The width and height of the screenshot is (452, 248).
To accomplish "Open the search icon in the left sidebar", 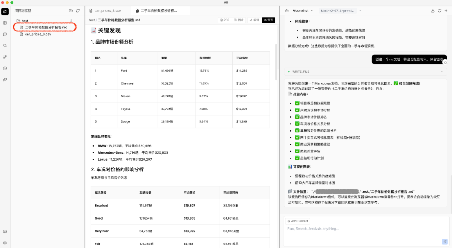I will 5,46.
